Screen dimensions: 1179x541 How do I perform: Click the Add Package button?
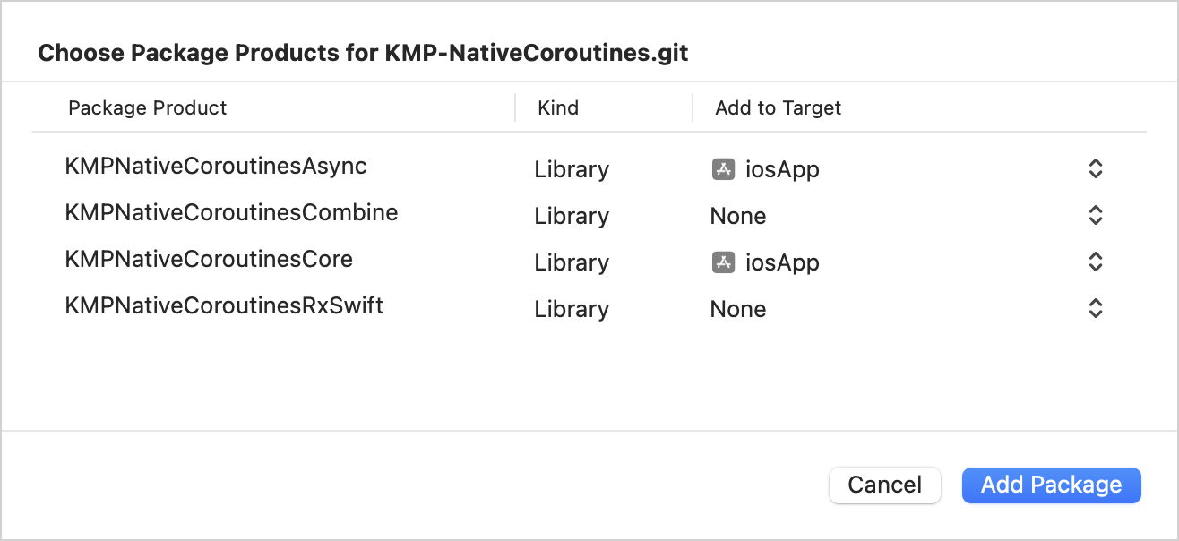coord(1051,485)
